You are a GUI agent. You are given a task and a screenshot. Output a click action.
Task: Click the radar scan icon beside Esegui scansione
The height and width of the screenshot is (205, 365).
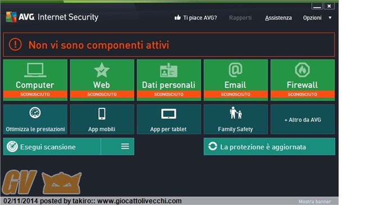click(x=12, y=147)
